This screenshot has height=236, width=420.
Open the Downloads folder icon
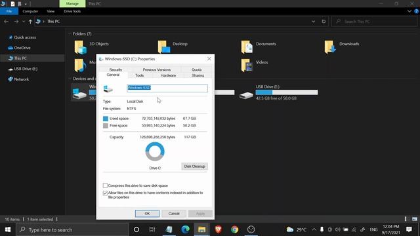[330, 47]
